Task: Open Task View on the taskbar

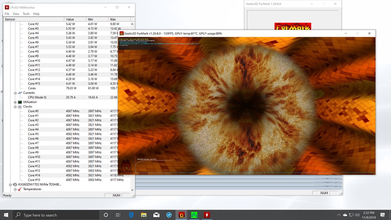Action: 118,215
